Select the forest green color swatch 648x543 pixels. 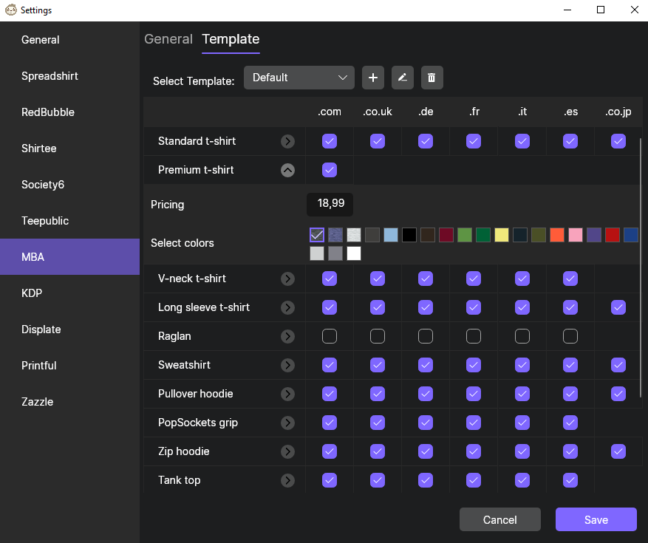483,235
